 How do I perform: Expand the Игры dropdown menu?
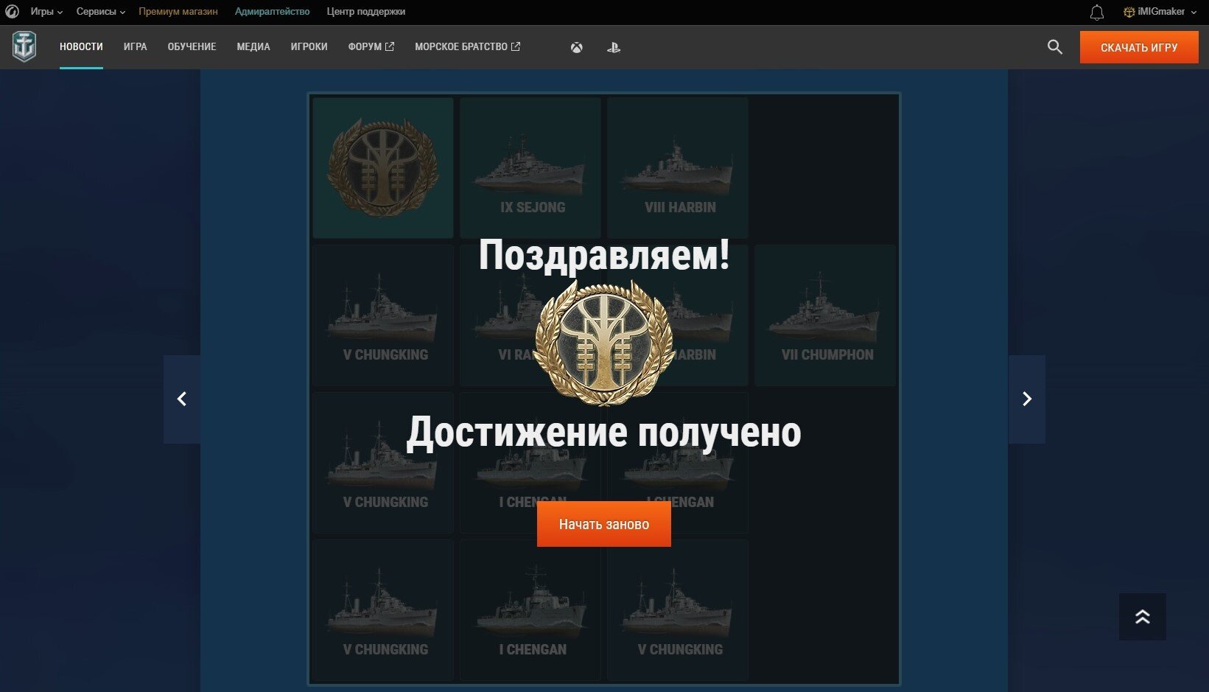pos(46,12)
